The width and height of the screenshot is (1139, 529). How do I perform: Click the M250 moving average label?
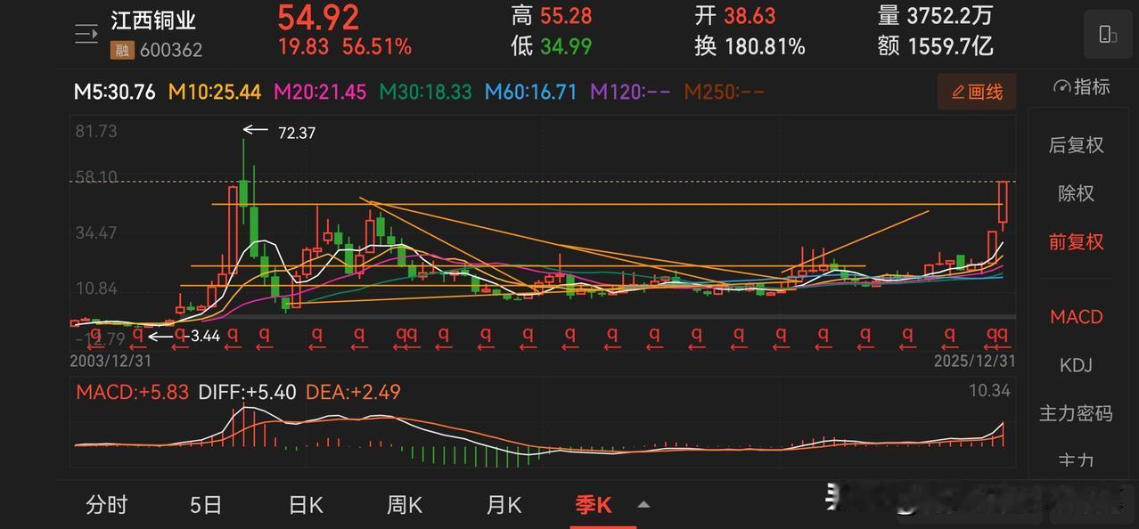(x=724, y=92)
